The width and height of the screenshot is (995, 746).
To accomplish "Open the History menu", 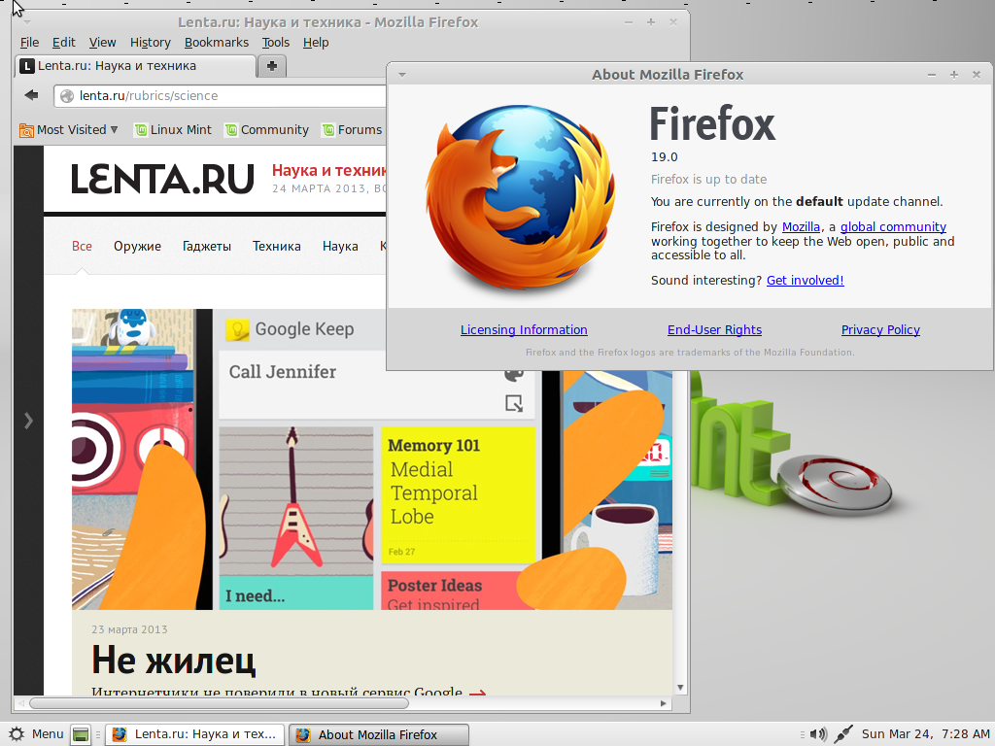I will [151, 43].
